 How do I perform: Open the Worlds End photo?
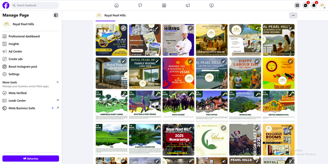coord(245,106)
